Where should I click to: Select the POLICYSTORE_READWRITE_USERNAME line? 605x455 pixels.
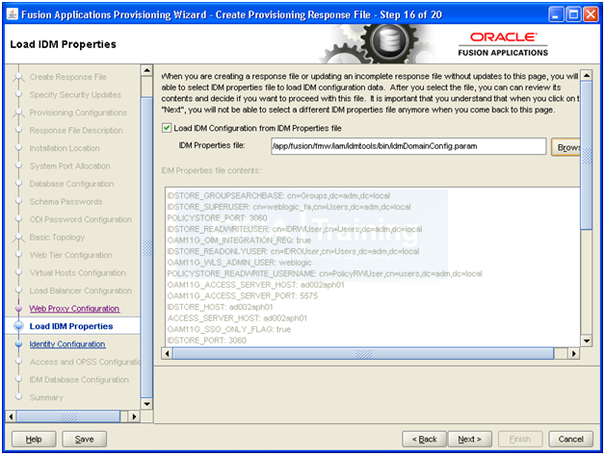[x=325, y=274]
